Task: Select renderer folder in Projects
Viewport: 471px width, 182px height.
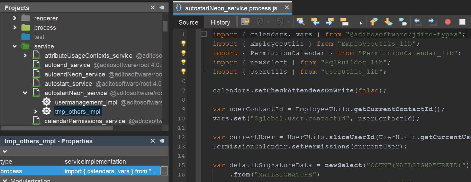Action: pos(46,18)
